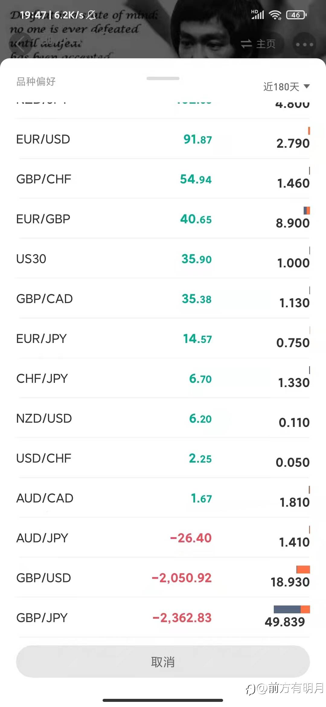Viewport: 326px width, 707px height.
Task: Tap the GBP/JPY volume color bar
Action: tap(292, 609)
